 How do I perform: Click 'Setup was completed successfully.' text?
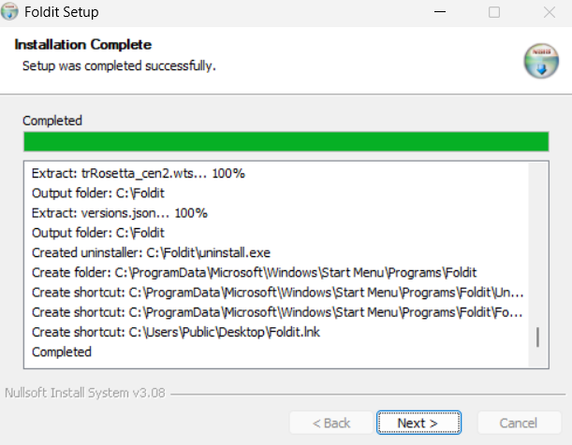tap(119, 66)
